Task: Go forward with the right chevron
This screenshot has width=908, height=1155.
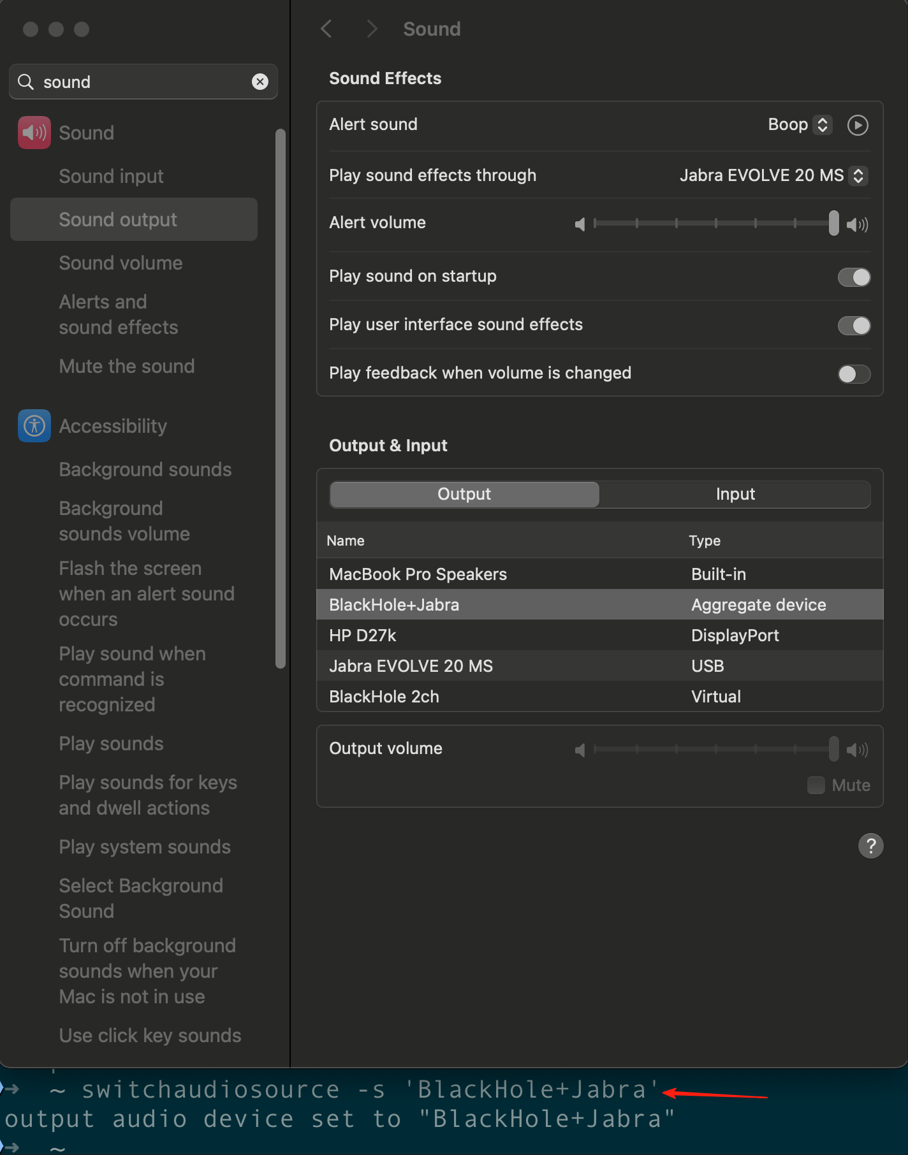Action: click(x=372, y=29)
